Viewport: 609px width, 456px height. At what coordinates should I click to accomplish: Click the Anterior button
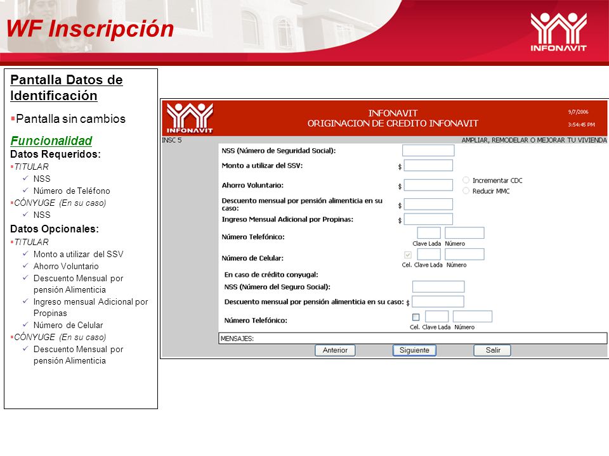click(x=335, y=350)
